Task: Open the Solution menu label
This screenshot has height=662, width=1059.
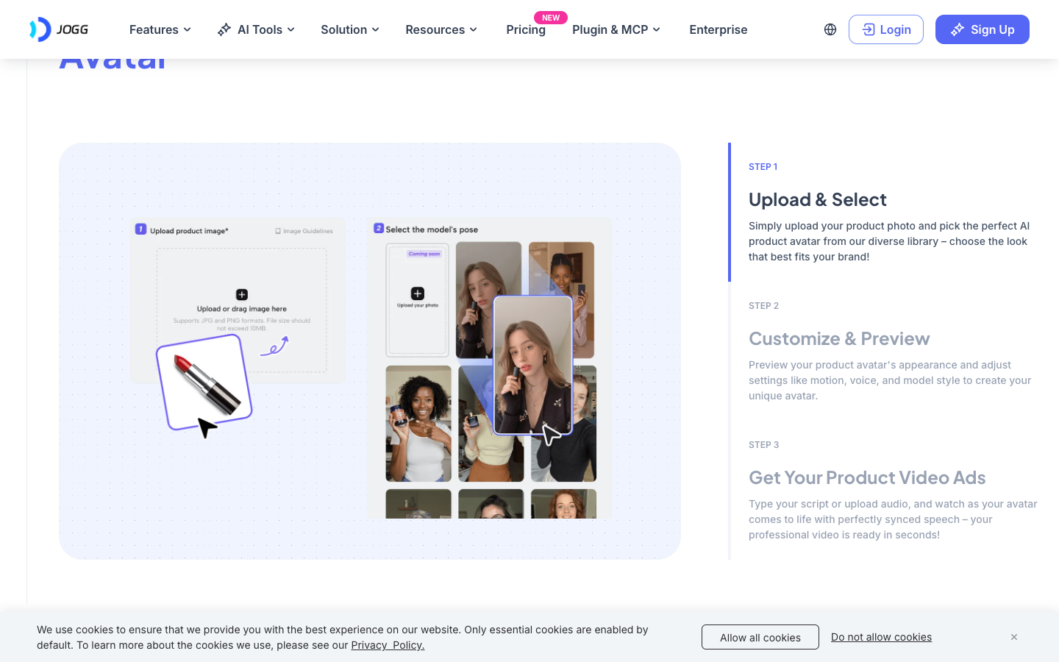Action: point(343,29)
